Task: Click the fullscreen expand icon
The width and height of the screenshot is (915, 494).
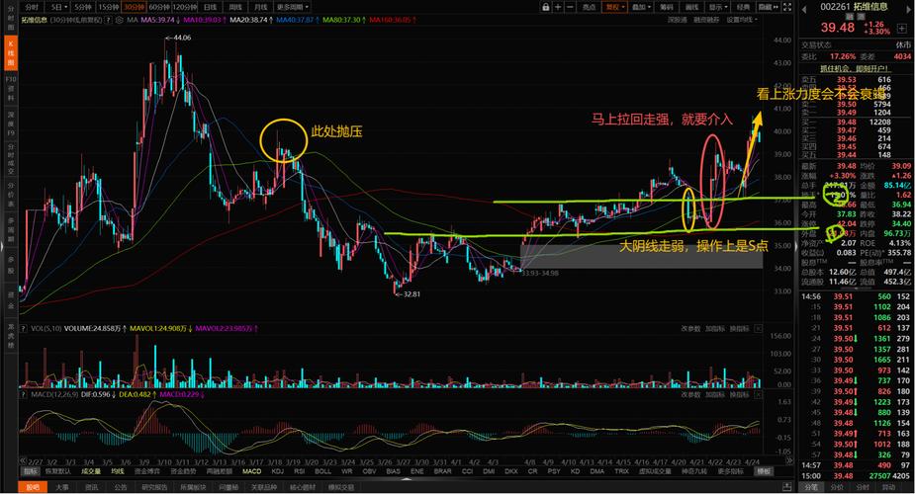Action: point(786,7)
